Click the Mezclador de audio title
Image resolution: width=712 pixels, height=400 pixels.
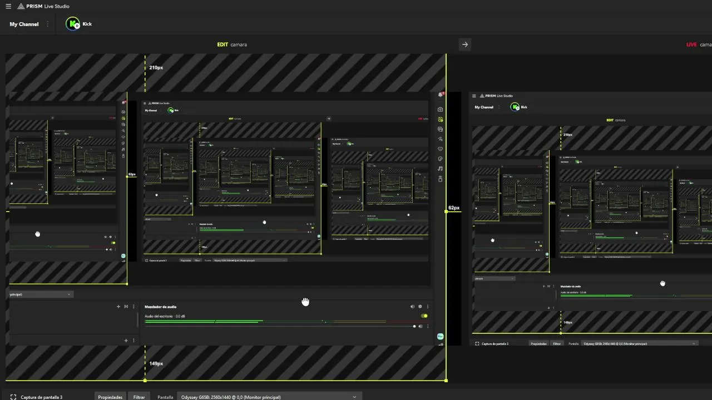point(161,307)
